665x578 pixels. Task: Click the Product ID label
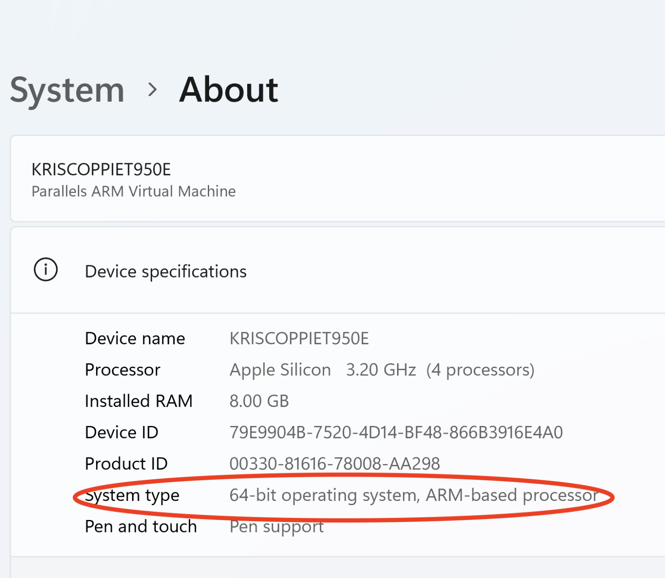[x=126, y=464]
